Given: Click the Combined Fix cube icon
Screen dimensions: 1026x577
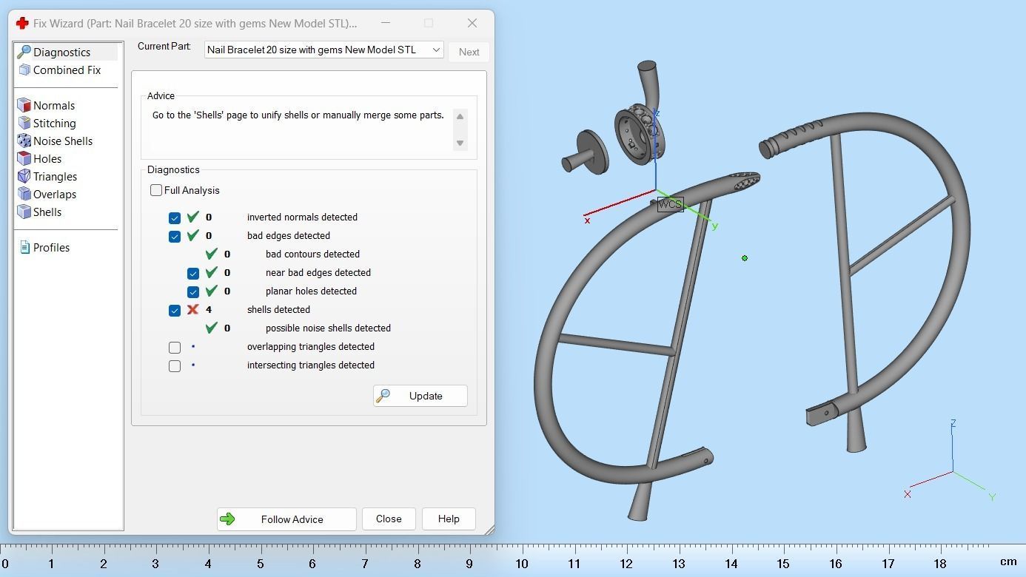Looking at the screenshot, I should coord(24,70).
